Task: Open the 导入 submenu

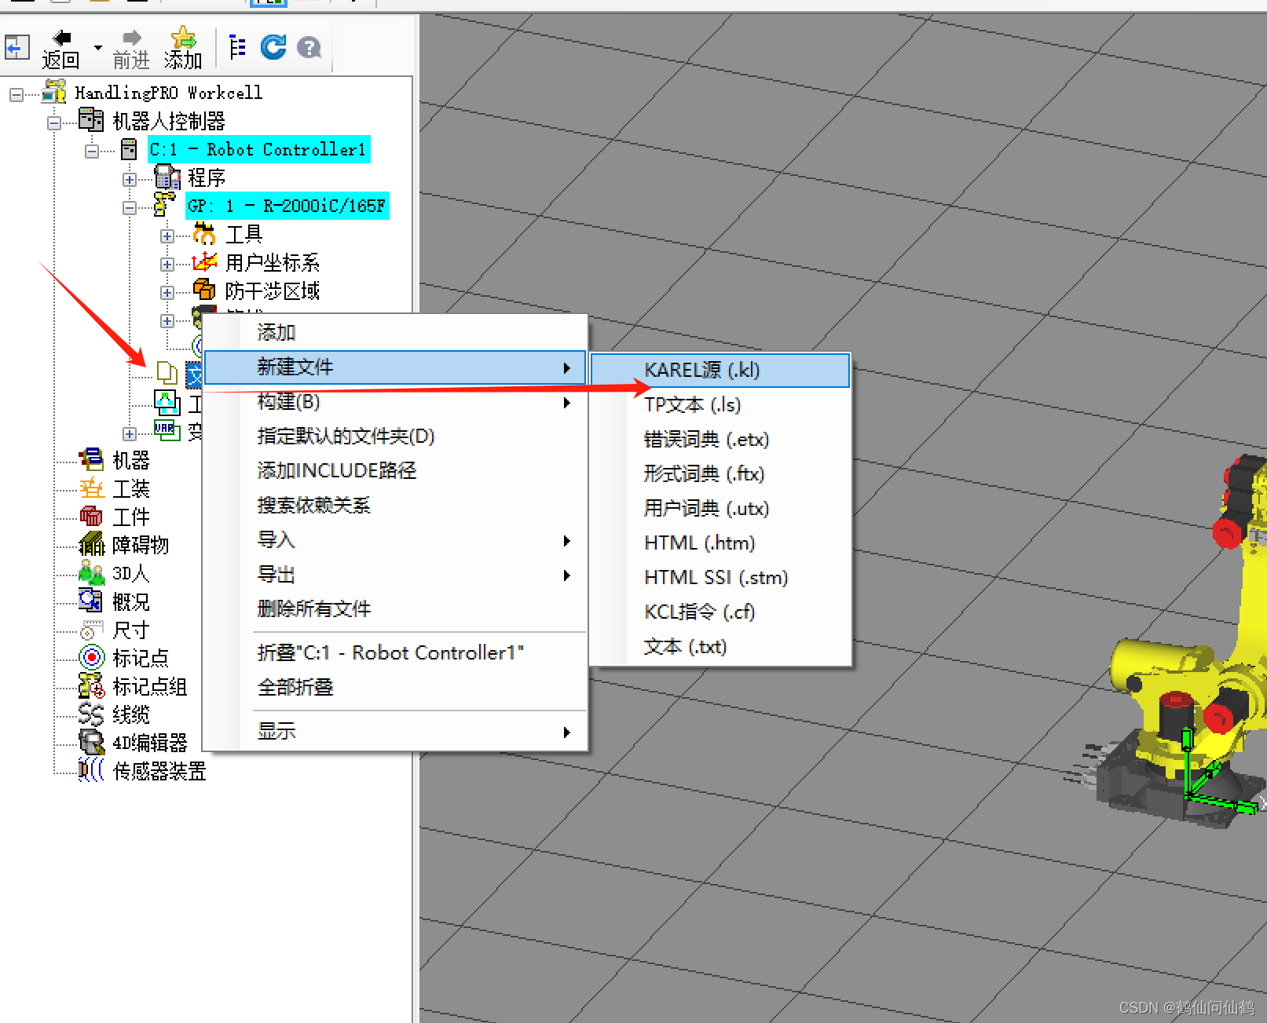Action: [x=395, y=540]
